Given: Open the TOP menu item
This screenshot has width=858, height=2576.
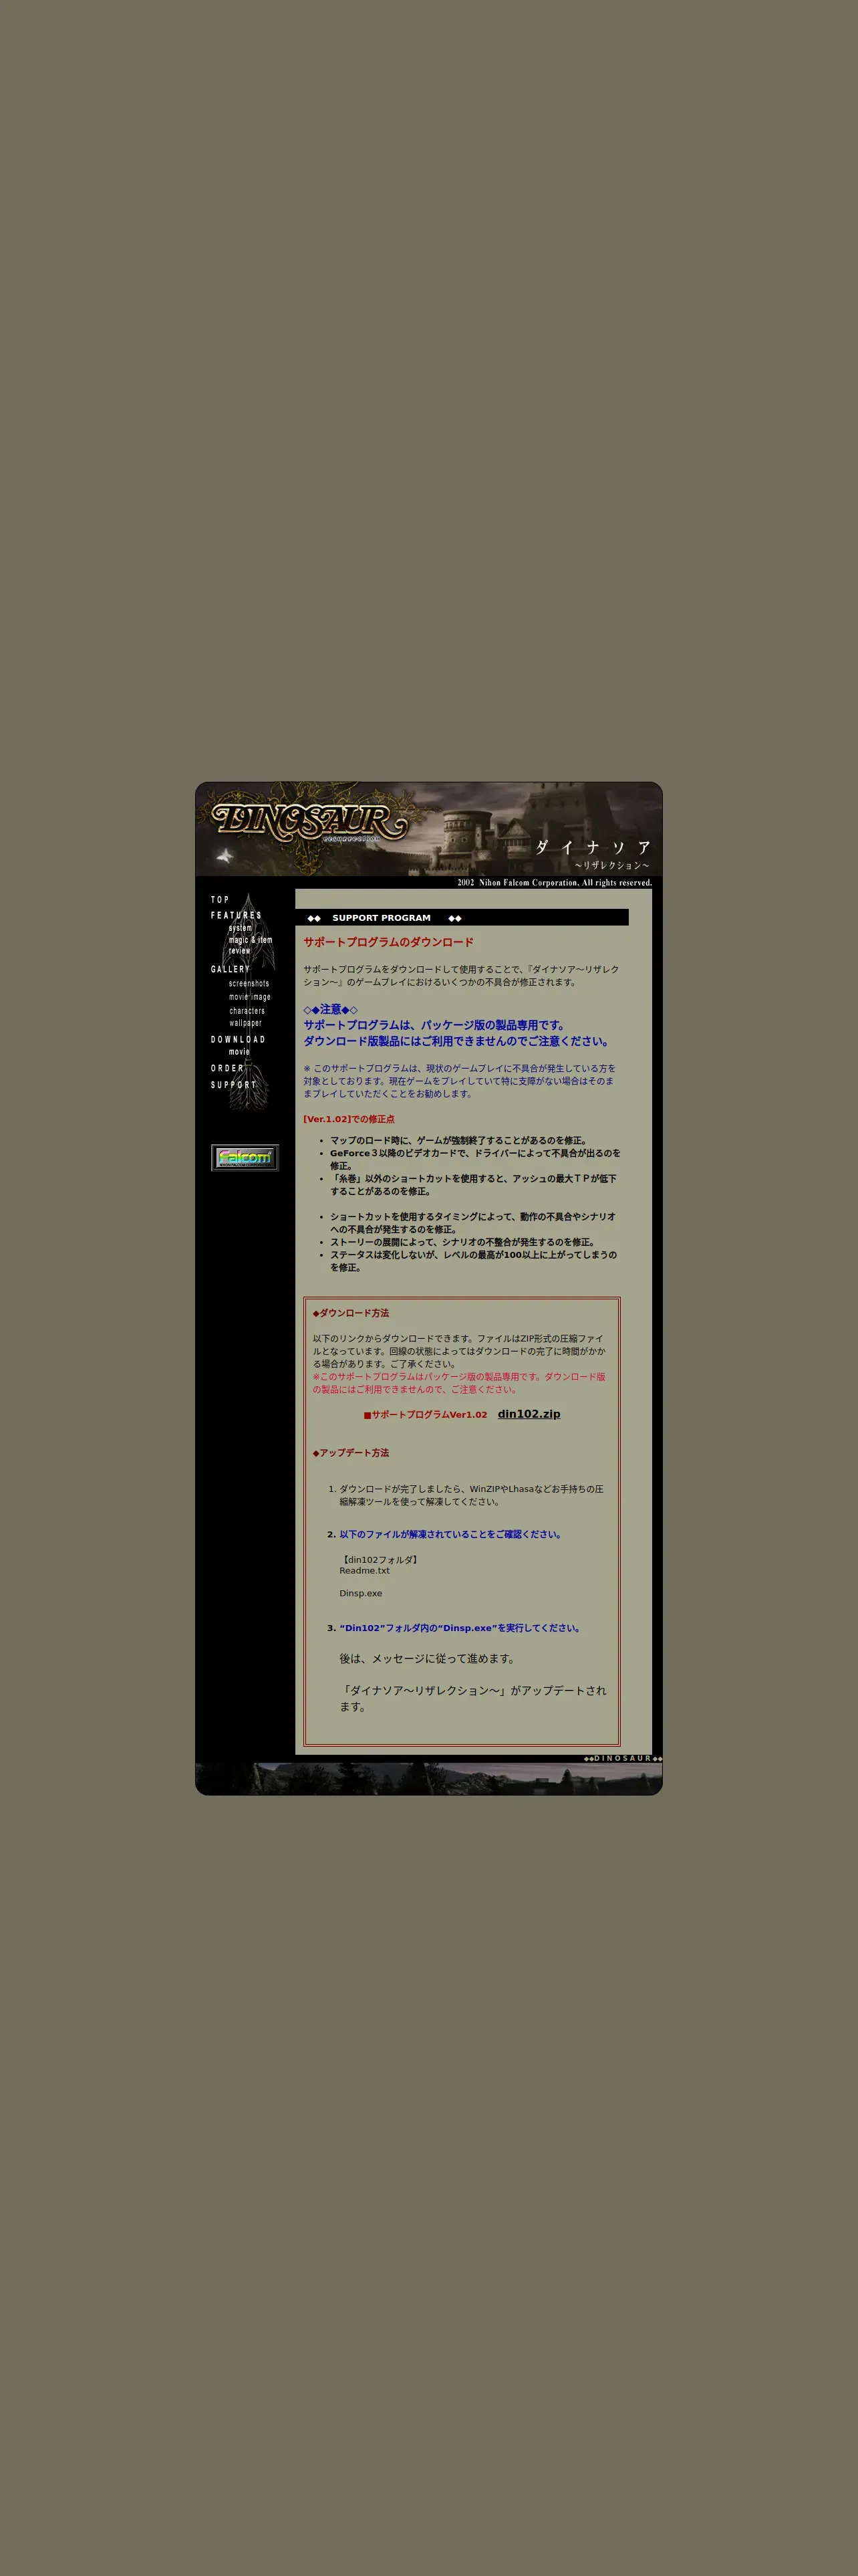Looking at the screenshot, I should (220, 900).
